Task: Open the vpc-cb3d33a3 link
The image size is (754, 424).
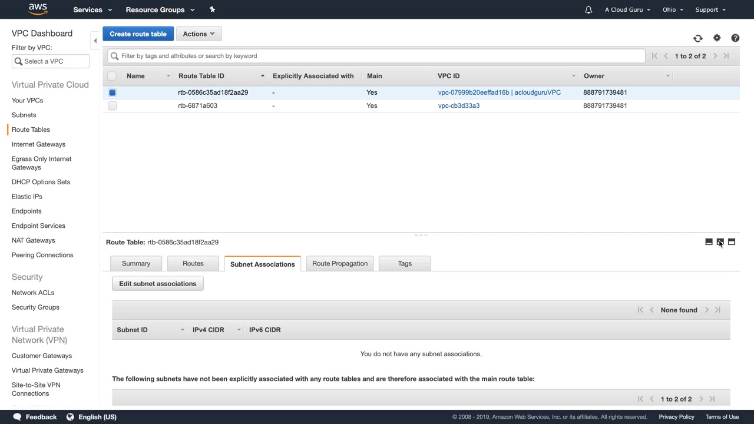Action: point(459,106)
